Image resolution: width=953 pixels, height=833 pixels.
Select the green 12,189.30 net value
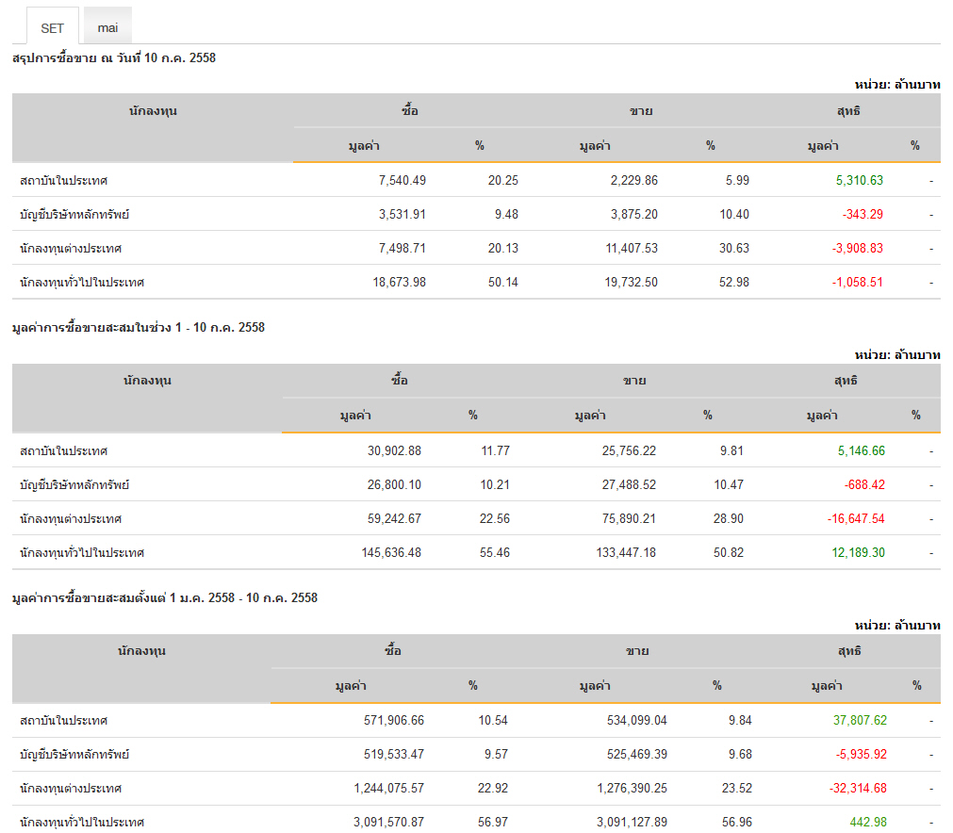pyautogui.click(x=858, y=552)
